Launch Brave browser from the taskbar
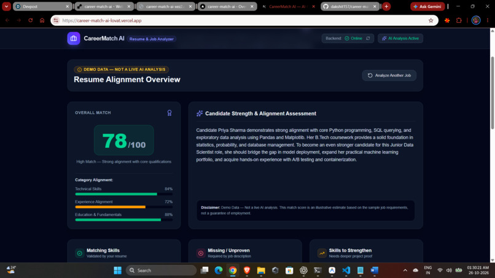The height and width of the screenshot is (278, 495). 247,271
